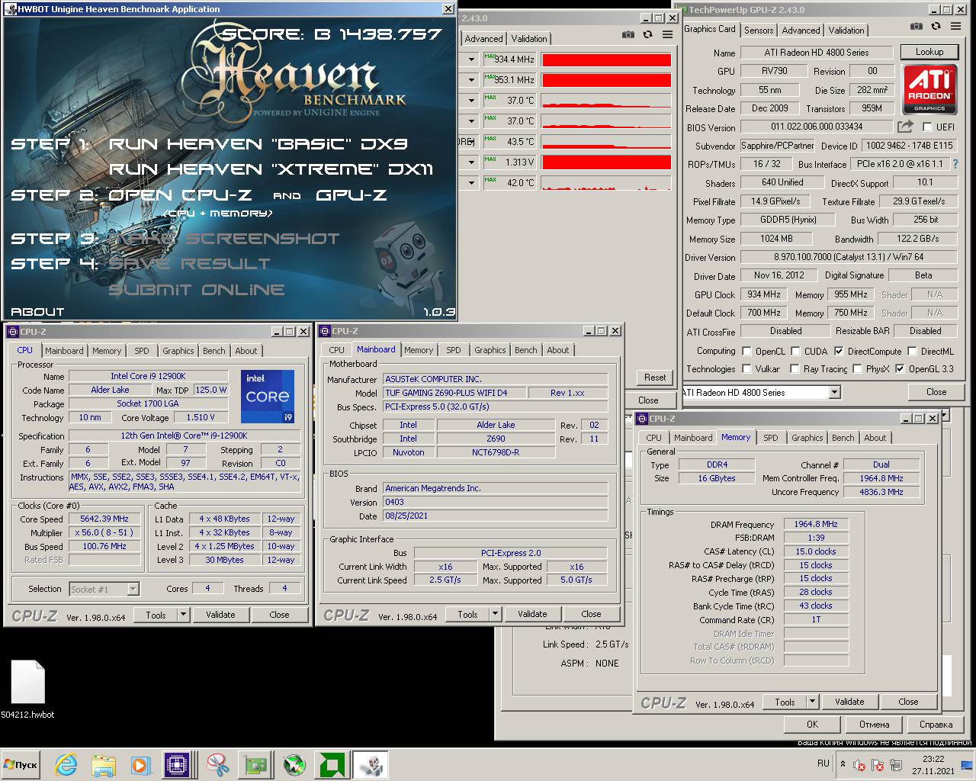Toggle the OpenCL checkbox
This screenshot has height=781, width=976.
pos(746,352)
